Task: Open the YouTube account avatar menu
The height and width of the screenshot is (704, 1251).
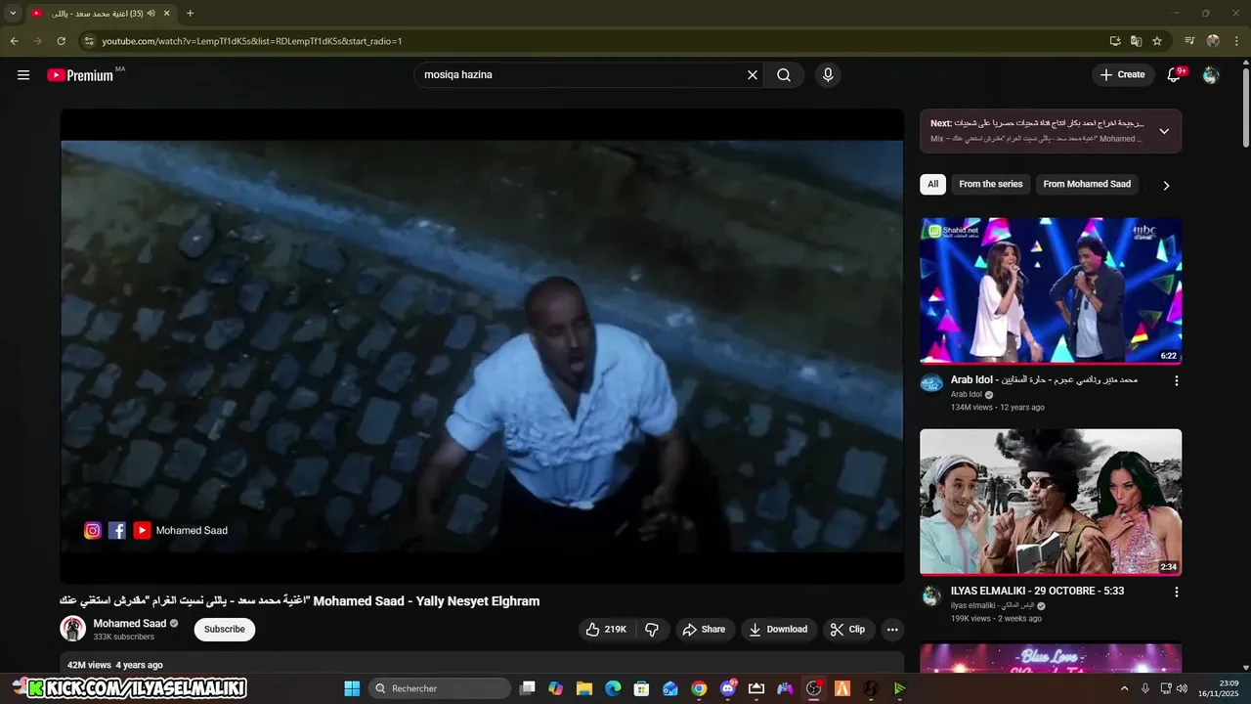Action: [1211, 75]
